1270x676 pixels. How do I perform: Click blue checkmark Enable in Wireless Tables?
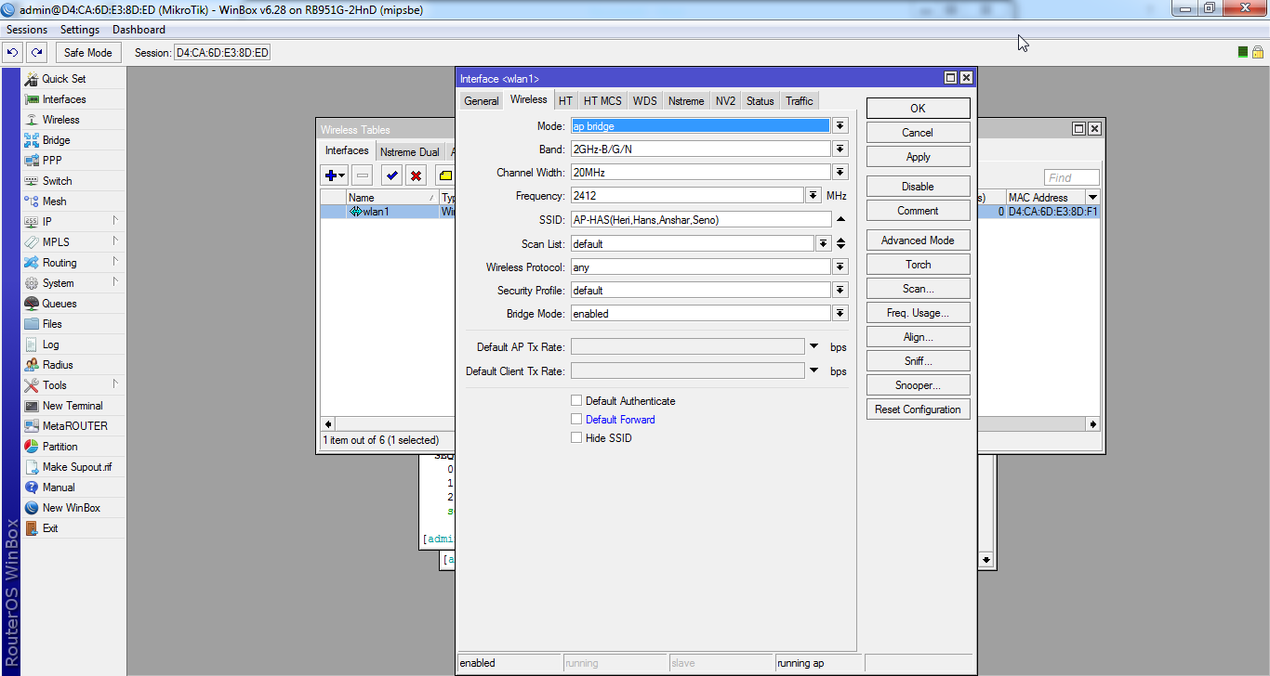[x=391, y=175]
